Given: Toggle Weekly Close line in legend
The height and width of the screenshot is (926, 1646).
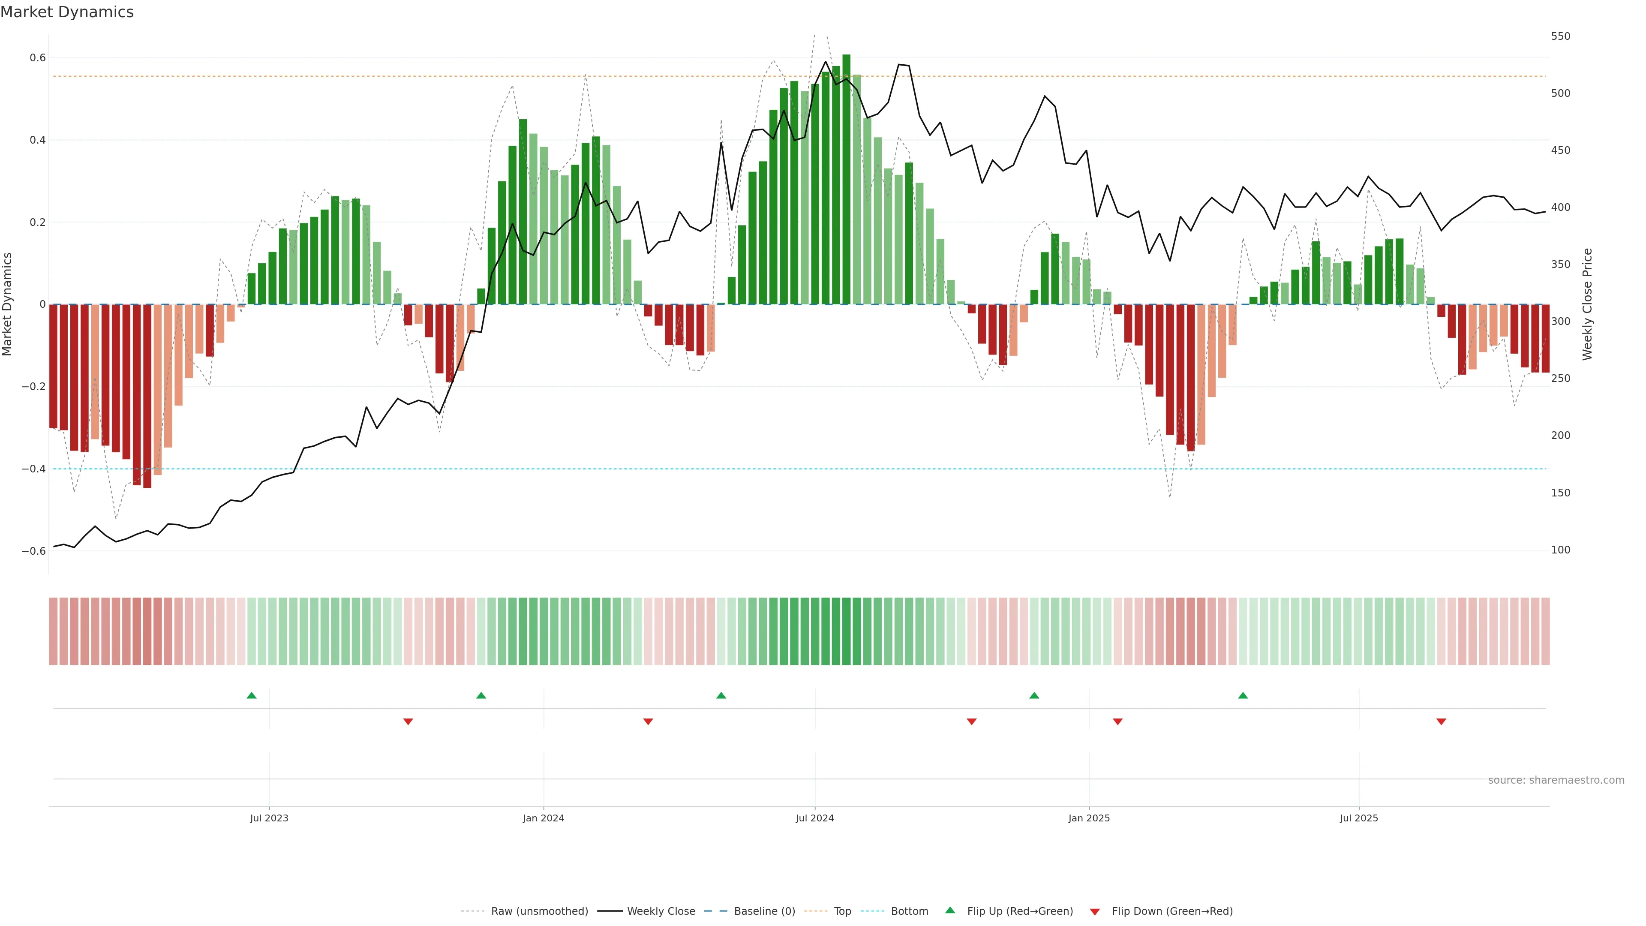Looking at the screenshot, I should pos(661,911).
